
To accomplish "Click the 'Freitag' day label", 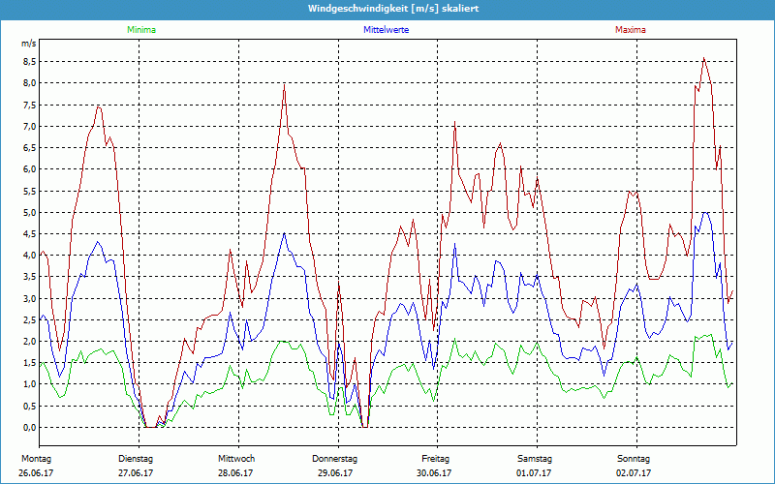I will (435, 459).
